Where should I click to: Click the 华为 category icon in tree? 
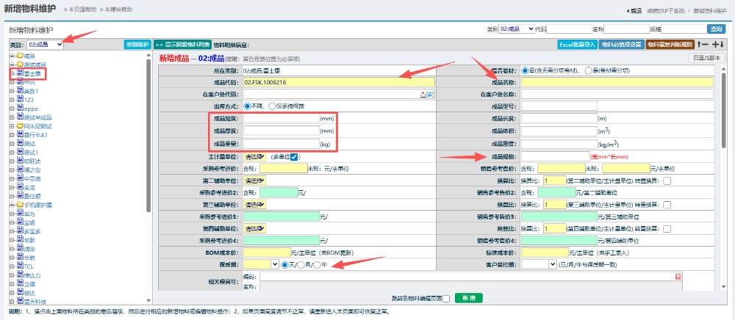pos(21,214)
